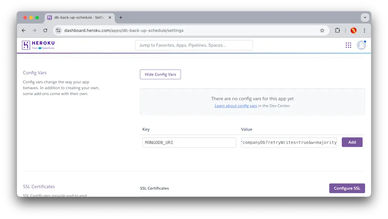Screen dimensions: 388x219
Task: Expand the tab search dropdown arrow
Action: pos(365,17)
